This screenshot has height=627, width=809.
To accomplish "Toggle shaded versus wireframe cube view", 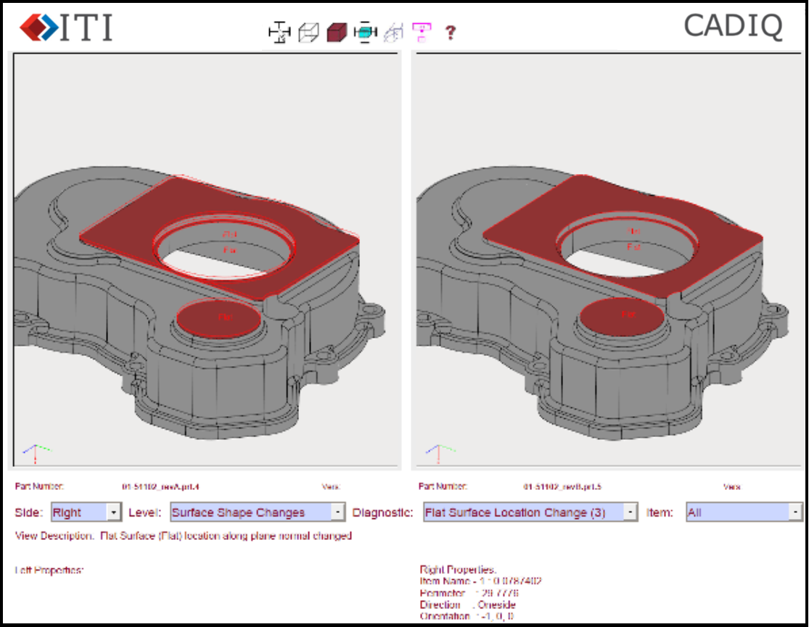I will [336, 31].
